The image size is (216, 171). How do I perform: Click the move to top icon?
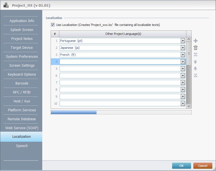(x=196, y=54)
